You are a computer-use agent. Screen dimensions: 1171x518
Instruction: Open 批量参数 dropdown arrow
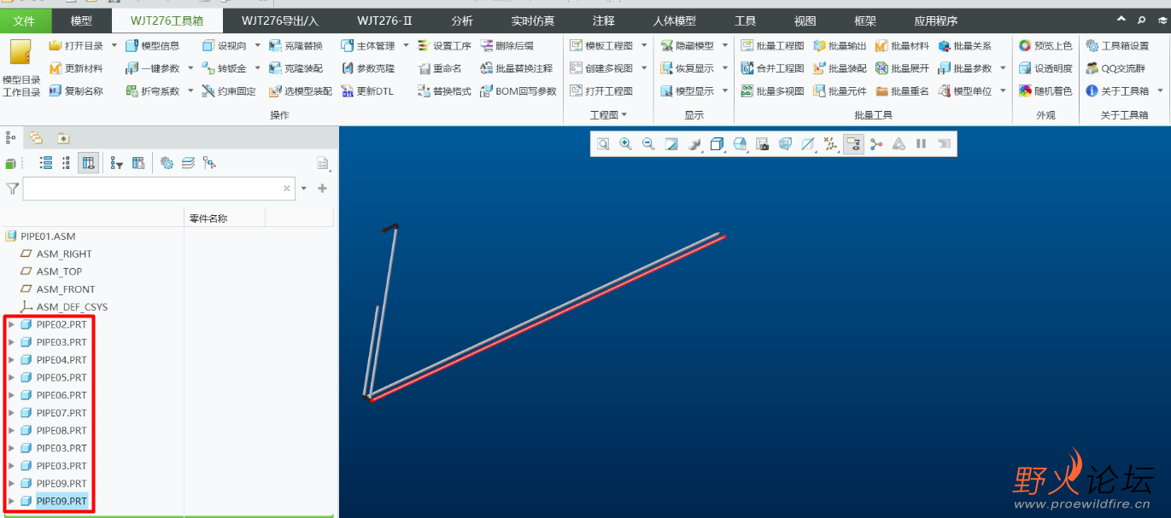click(x=1003, y=68)
